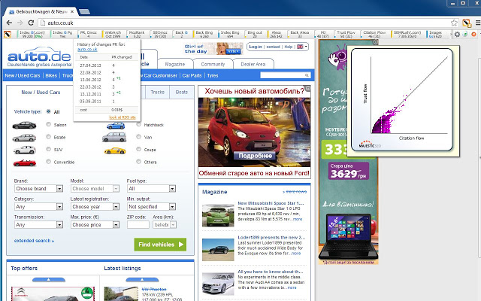Click the red convertible car icon
The height and width of the screenshot is (301, 481).
click(x=25, y=162)
